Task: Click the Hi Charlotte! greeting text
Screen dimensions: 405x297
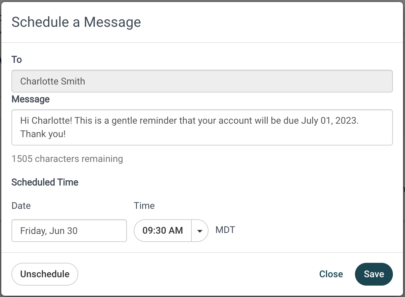Action: point(46,120)
